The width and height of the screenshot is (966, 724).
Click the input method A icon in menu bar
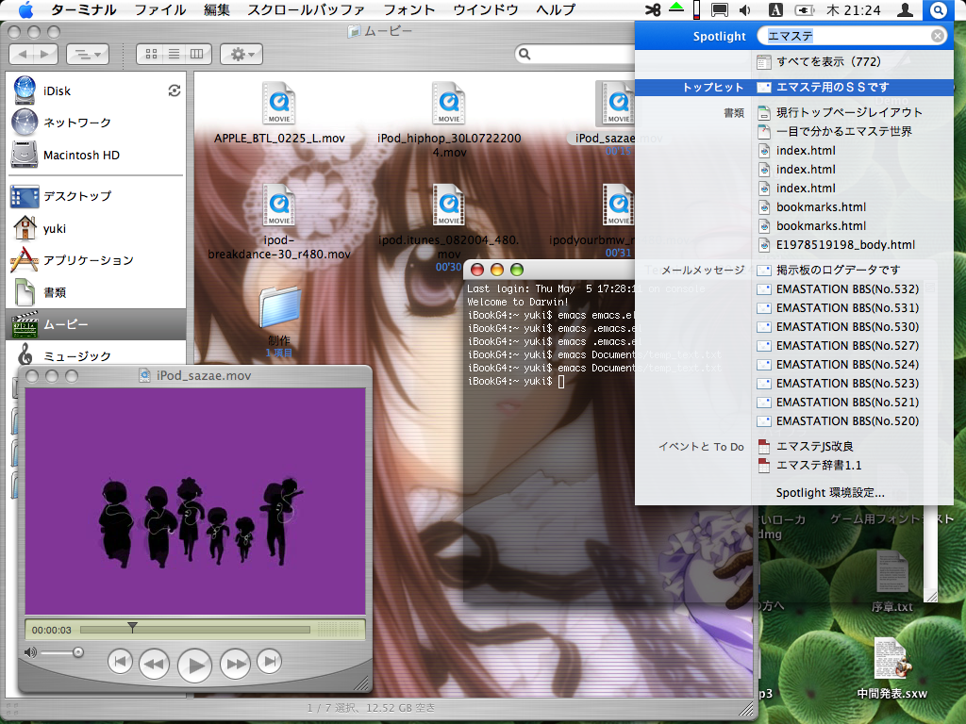click(x=775, y=9)
